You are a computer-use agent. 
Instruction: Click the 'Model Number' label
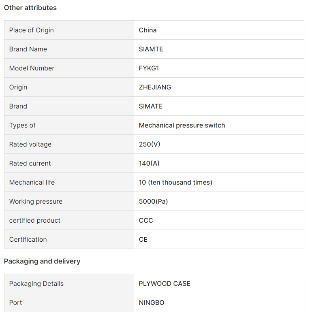(x=32, y=68)
